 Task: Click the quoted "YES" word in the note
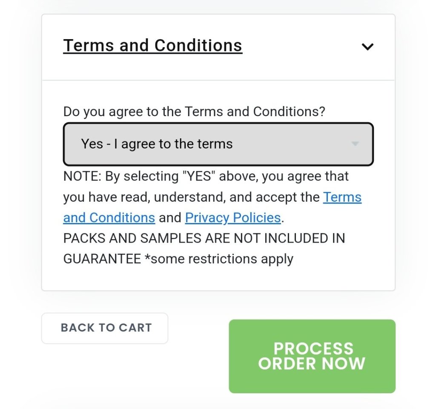[197, 176]
